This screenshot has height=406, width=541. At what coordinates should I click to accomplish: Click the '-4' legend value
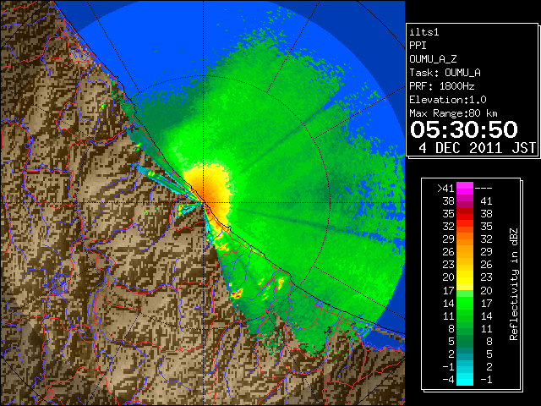(449, 380)
